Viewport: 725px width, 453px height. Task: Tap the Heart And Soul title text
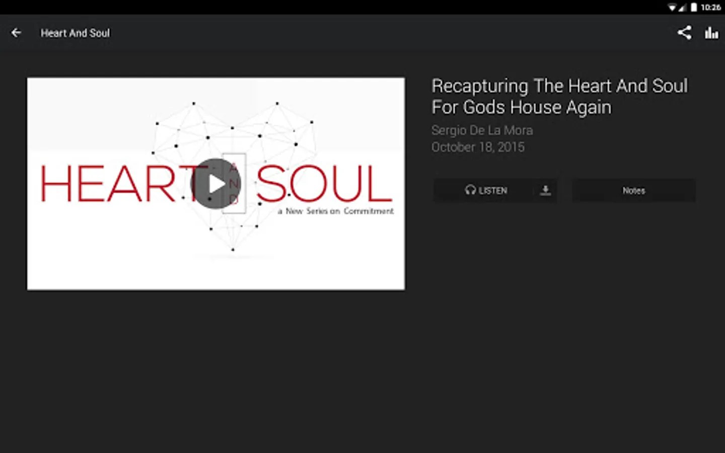[75, 33]
